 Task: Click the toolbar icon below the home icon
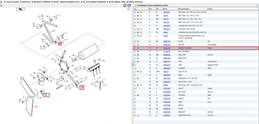[1, 5]
